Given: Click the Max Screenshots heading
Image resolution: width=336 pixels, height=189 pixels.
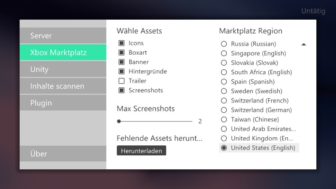Looking at the screenshot, I should pyautogui.click(x=146, y=109).
